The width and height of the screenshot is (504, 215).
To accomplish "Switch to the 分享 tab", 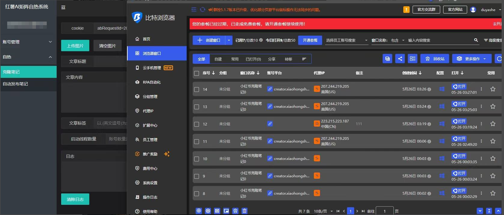I will click(x=272, y=59).
